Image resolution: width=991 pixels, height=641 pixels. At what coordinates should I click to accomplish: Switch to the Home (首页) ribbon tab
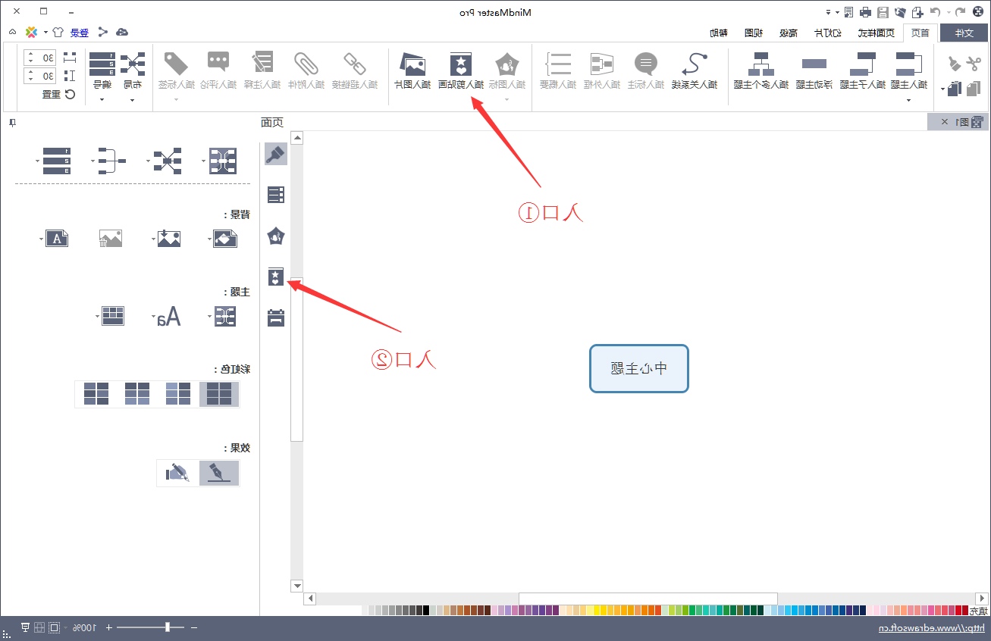920,33
